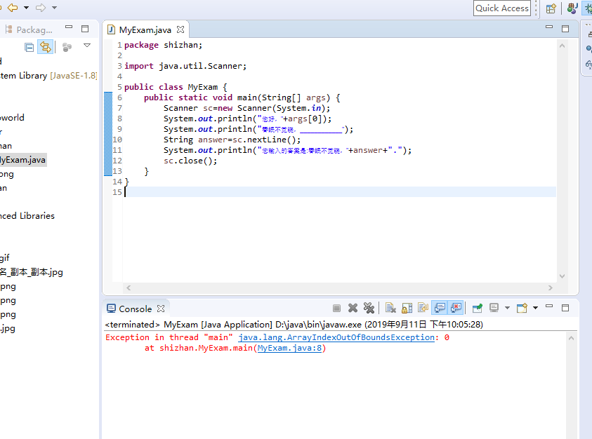Remove the launch using the single X icon

pos(353,308)
